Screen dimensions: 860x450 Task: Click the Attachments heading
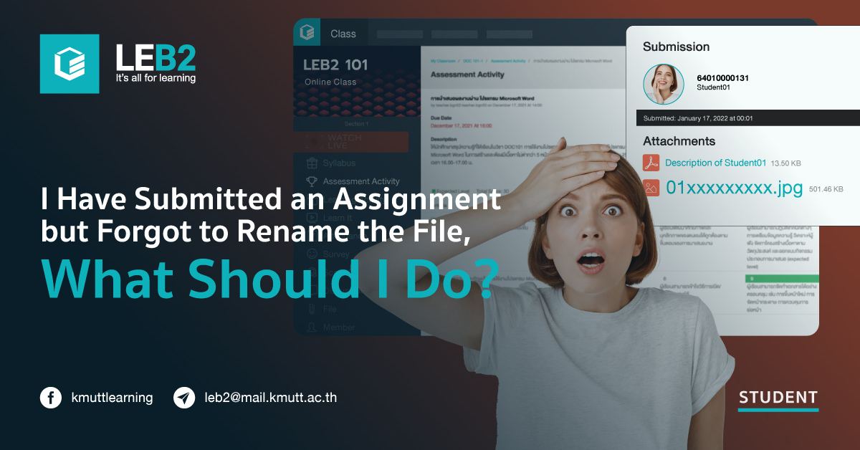click(679, 141)
